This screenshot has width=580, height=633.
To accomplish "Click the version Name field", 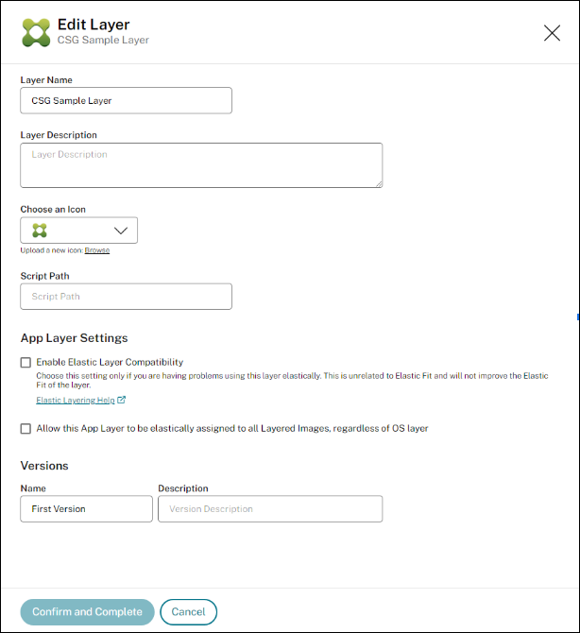I will (x=86, y=509).
